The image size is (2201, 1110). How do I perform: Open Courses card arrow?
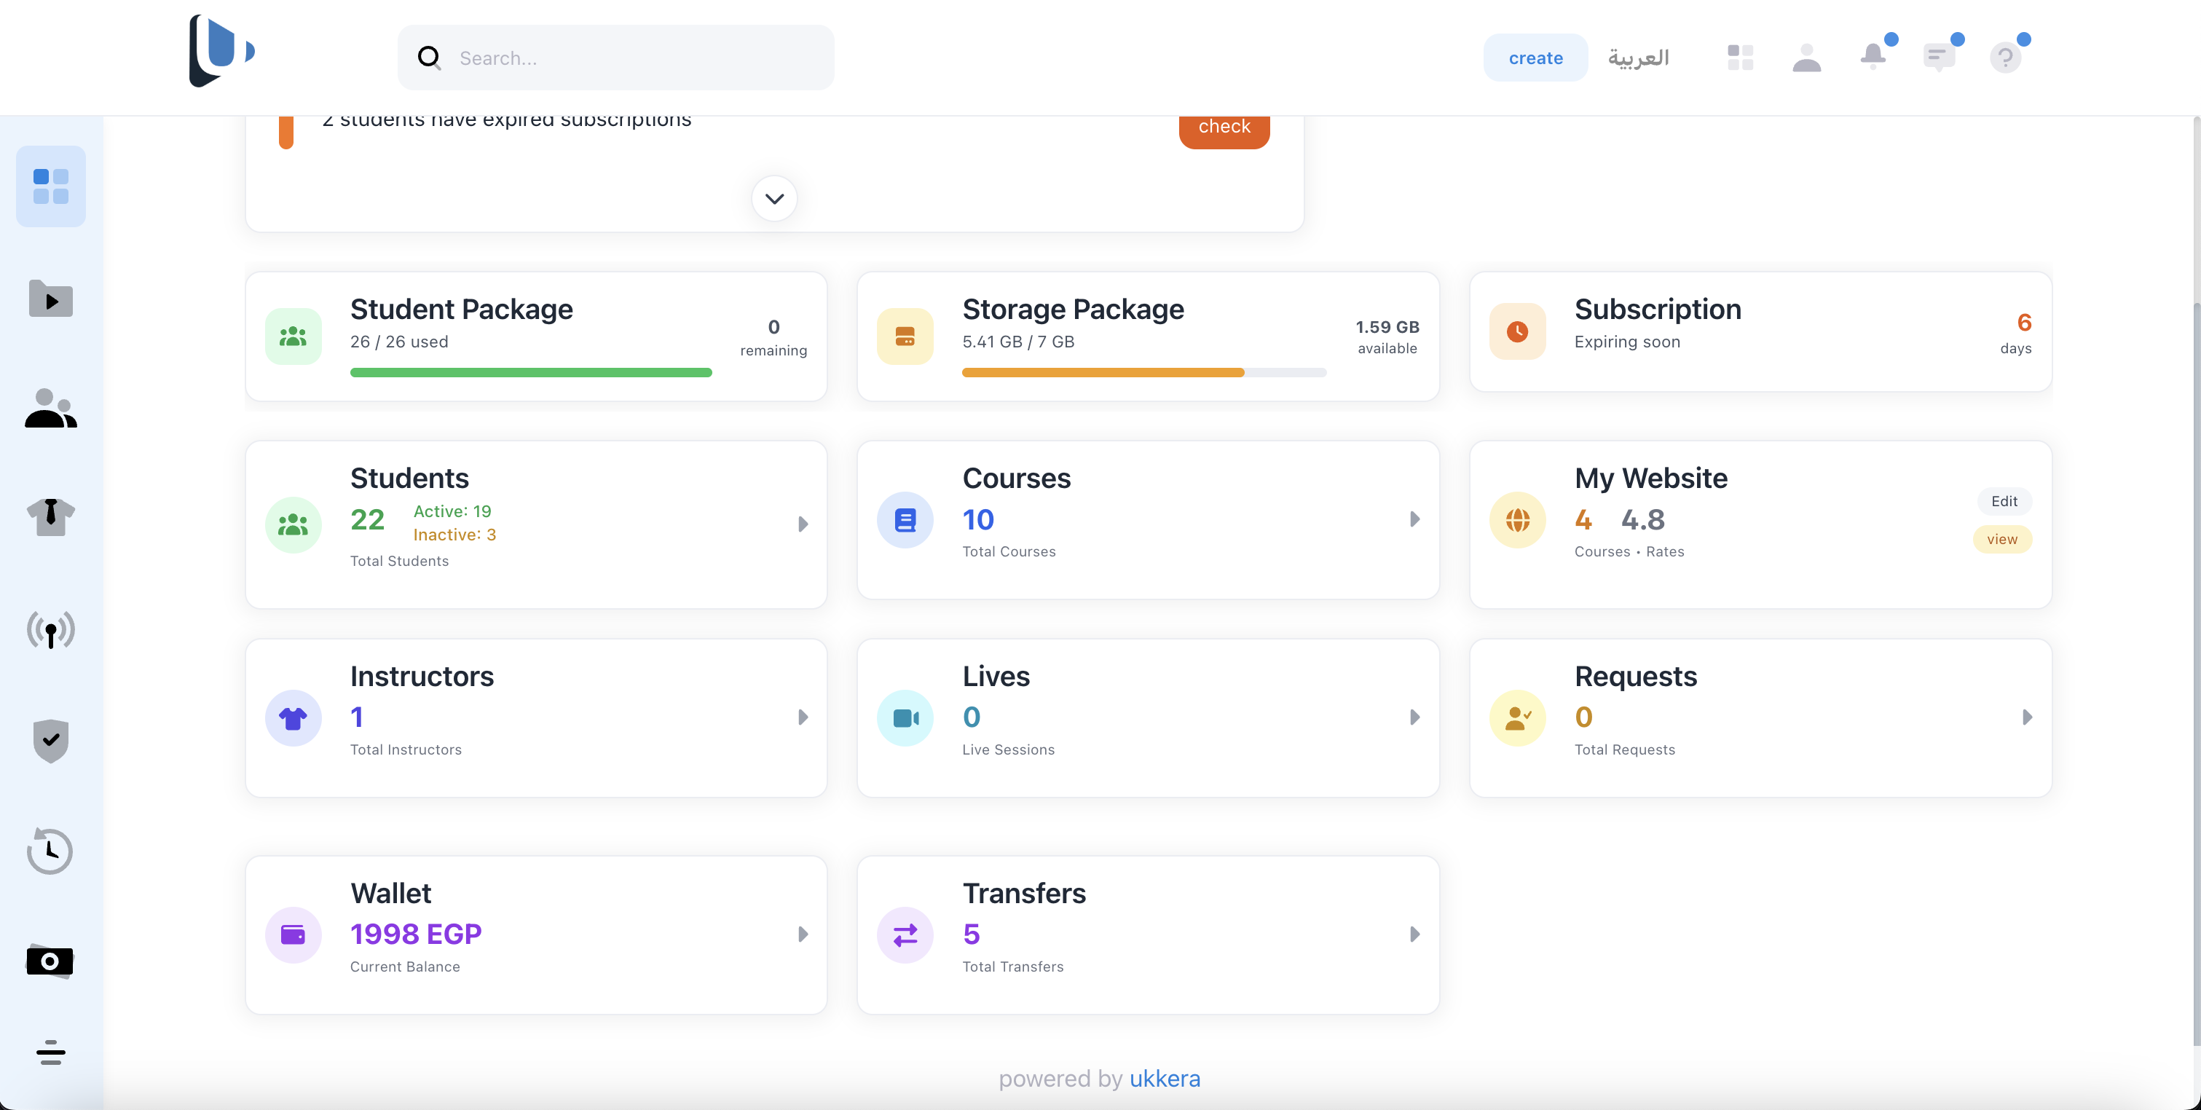click(1415, 519)
